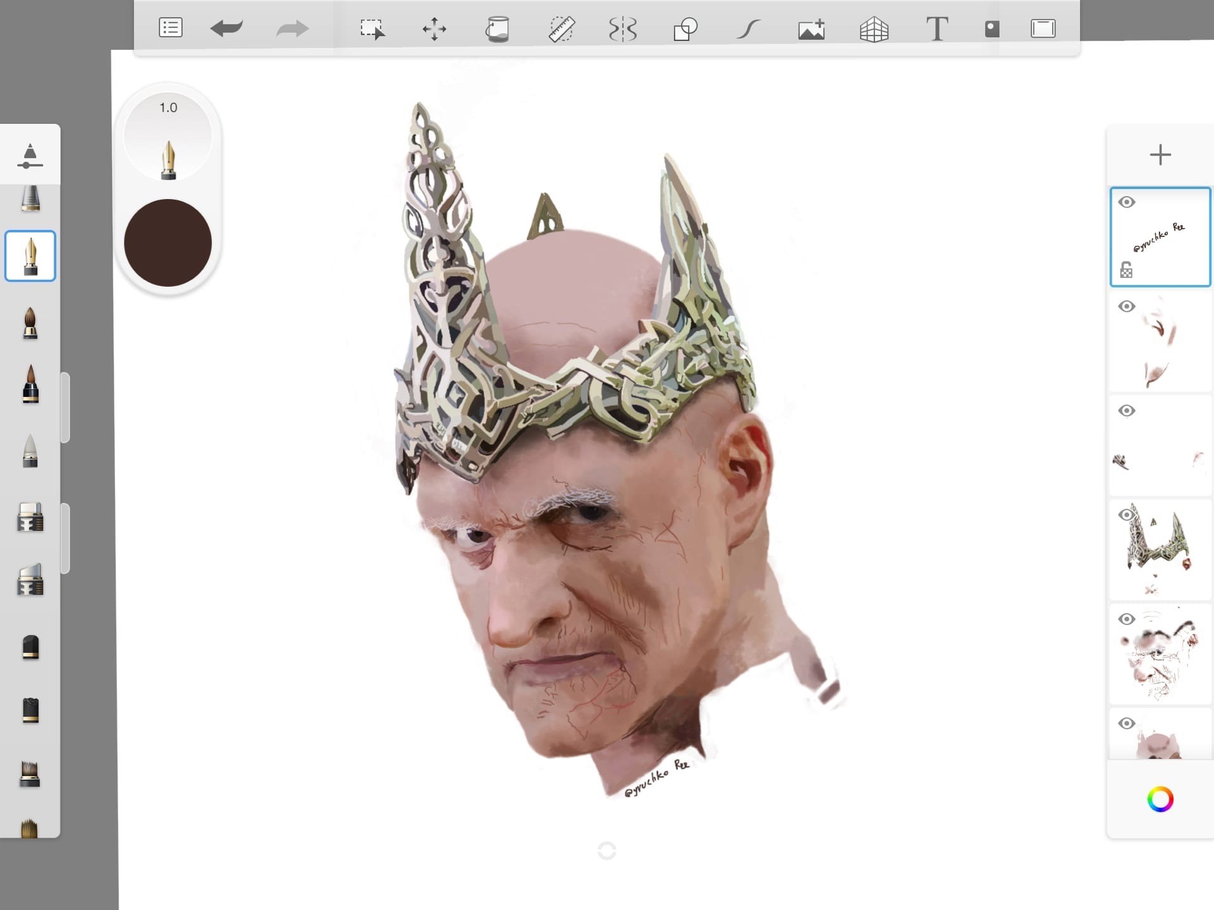Pick the Flood Fill bucket tool

point(498,29)
